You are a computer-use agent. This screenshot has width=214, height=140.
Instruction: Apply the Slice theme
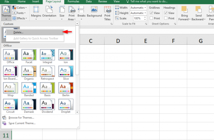[66, 73]
